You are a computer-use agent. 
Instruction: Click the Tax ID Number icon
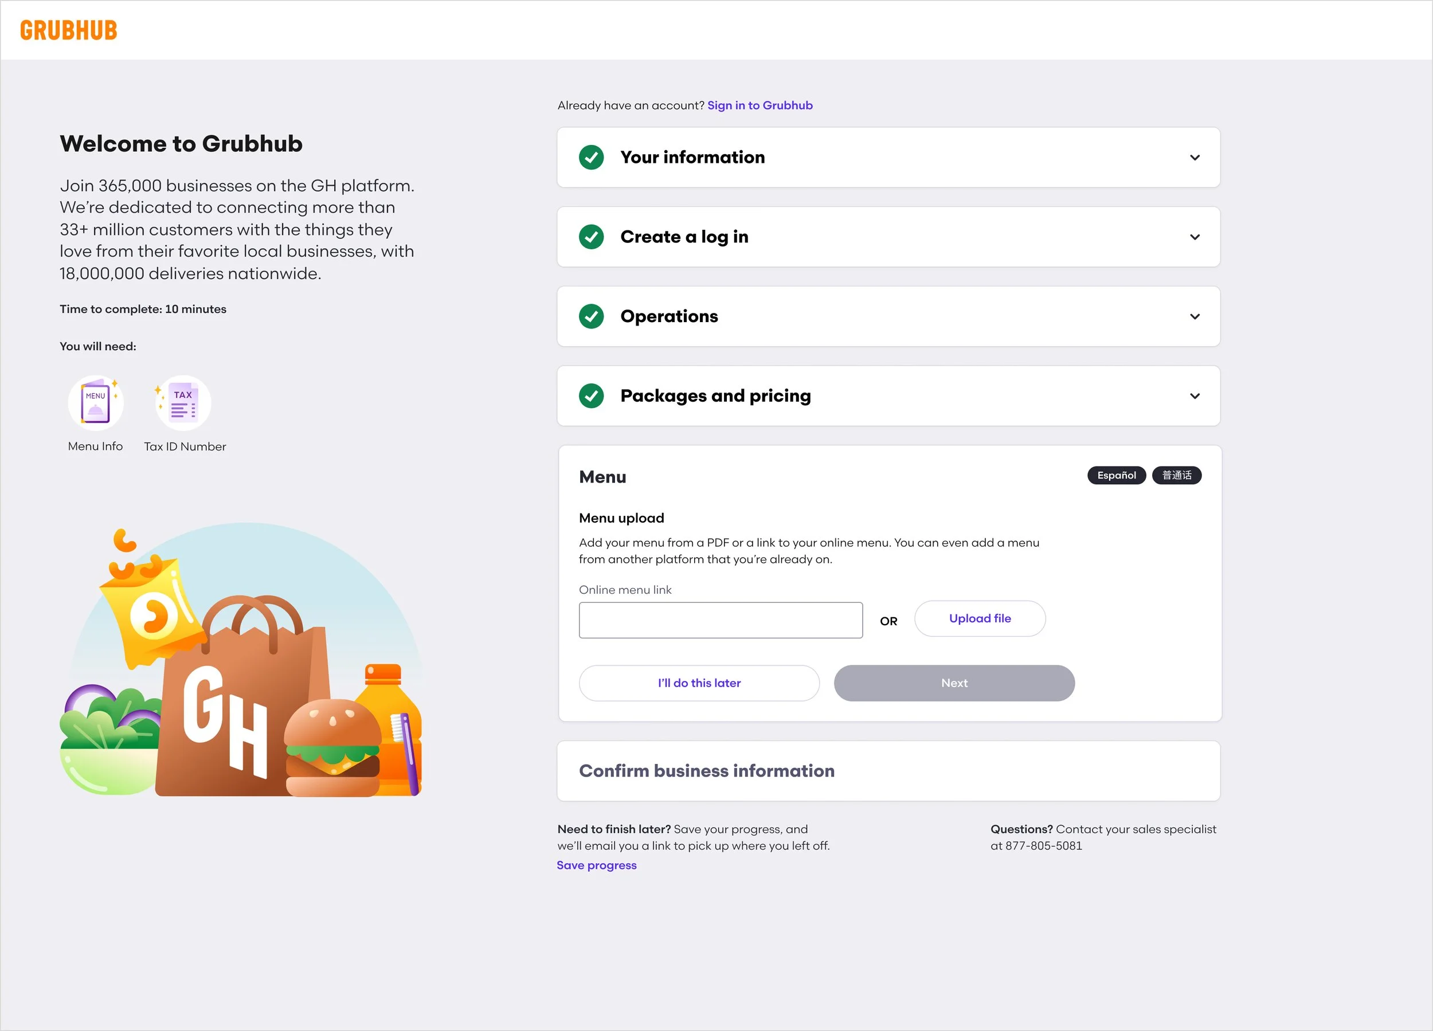183,402
